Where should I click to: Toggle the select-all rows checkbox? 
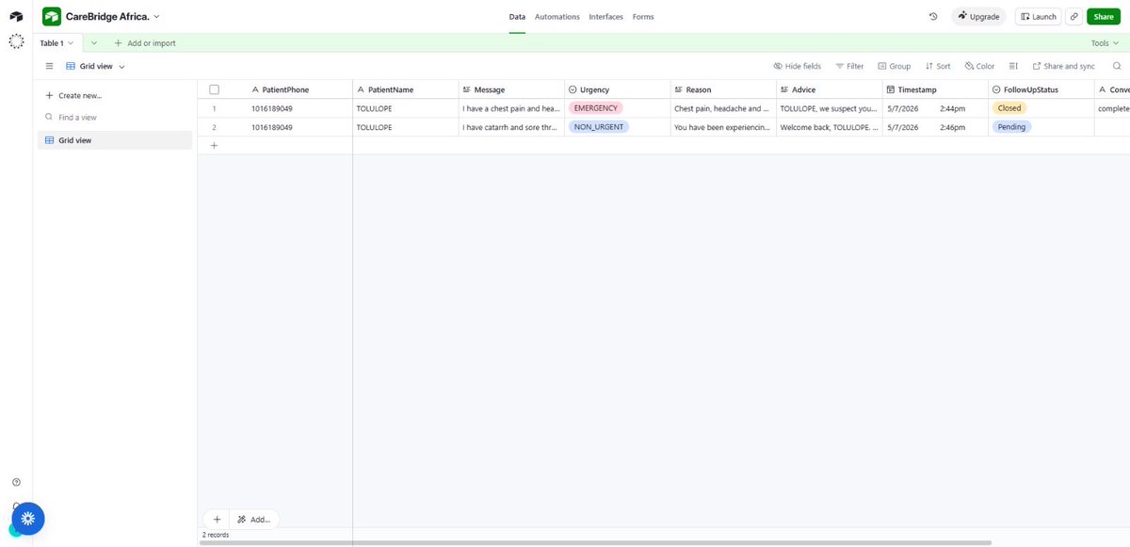214,89
